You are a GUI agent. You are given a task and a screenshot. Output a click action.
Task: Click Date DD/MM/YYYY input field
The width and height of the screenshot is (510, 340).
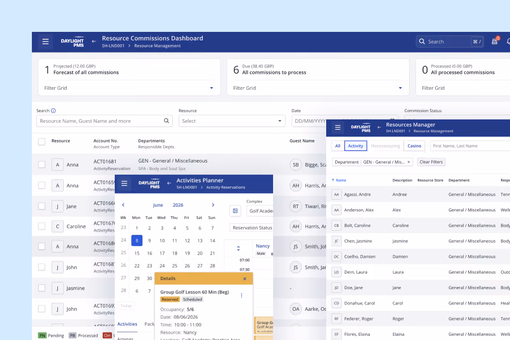(x=310, y=121)
